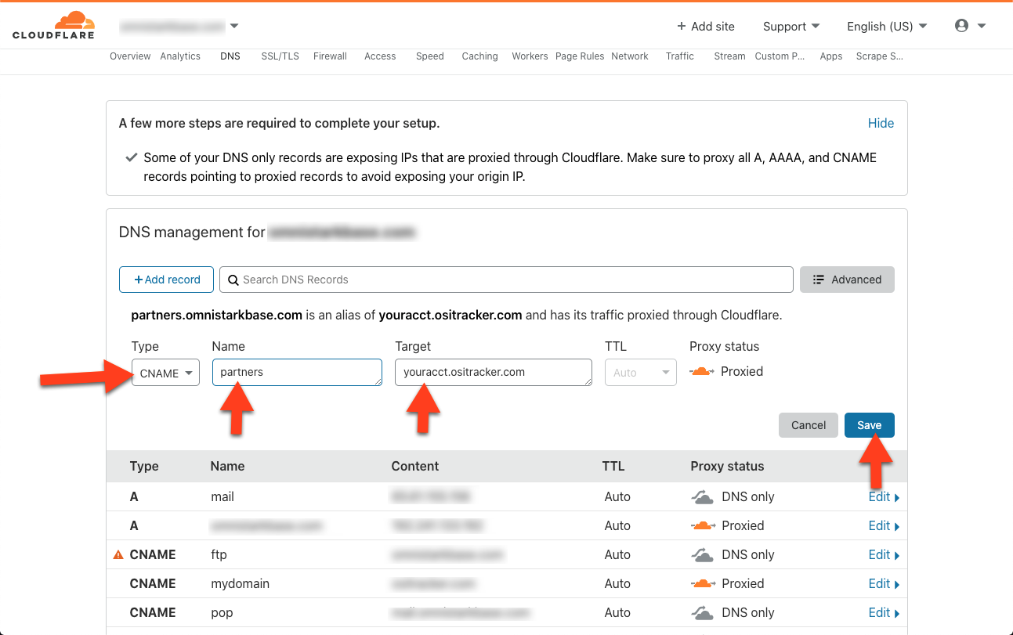Click the Type column header
This screenshot has height=635, width=1013.
click(x=144, y=466)
